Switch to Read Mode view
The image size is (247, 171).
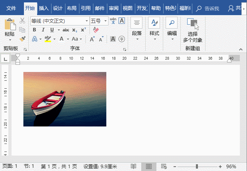(x=134, y=166)
